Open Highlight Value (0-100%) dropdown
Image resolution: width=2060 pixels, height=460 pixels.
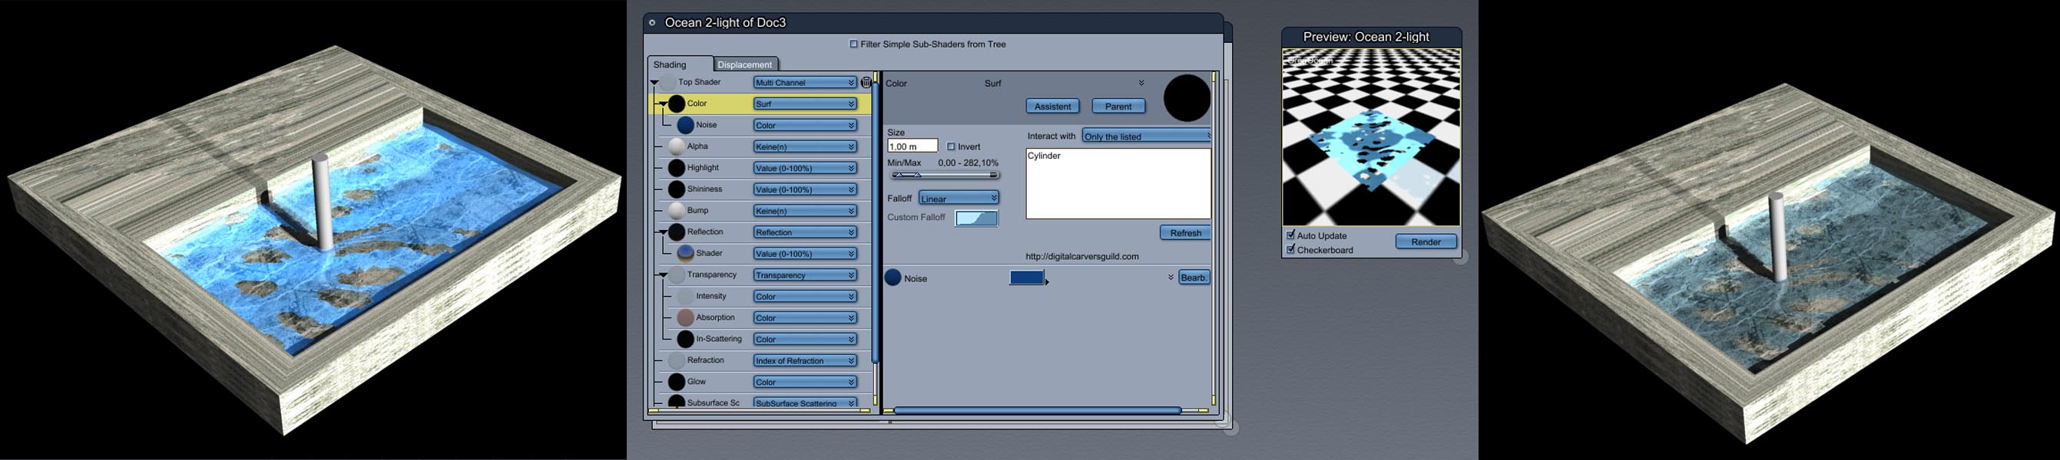coord(804,169)
